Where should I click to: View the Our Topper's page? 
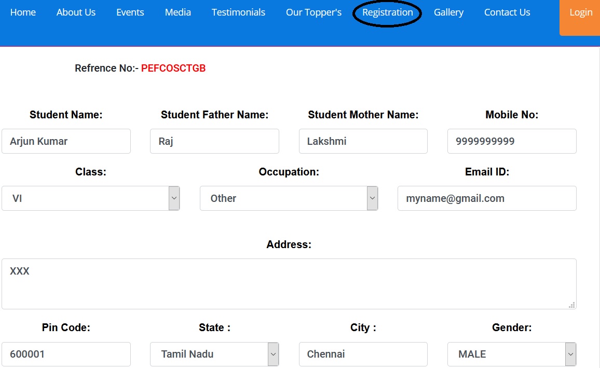[x=313, y=12]
